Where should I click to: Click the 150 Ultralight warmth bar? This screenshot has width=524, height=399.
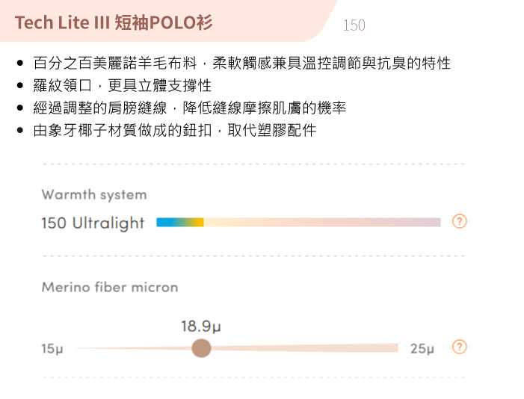pos(298,222)
